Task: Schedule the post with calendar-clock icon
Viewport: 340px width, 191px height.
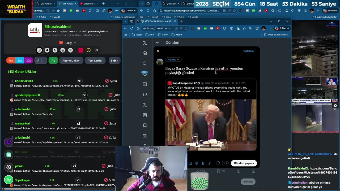Action: [190, 163]
